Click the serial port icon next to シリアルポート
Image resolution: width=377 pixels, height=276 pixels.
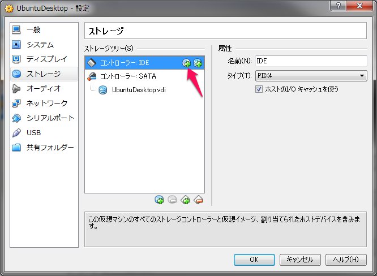pyautogui.click(x=16, y=118)
